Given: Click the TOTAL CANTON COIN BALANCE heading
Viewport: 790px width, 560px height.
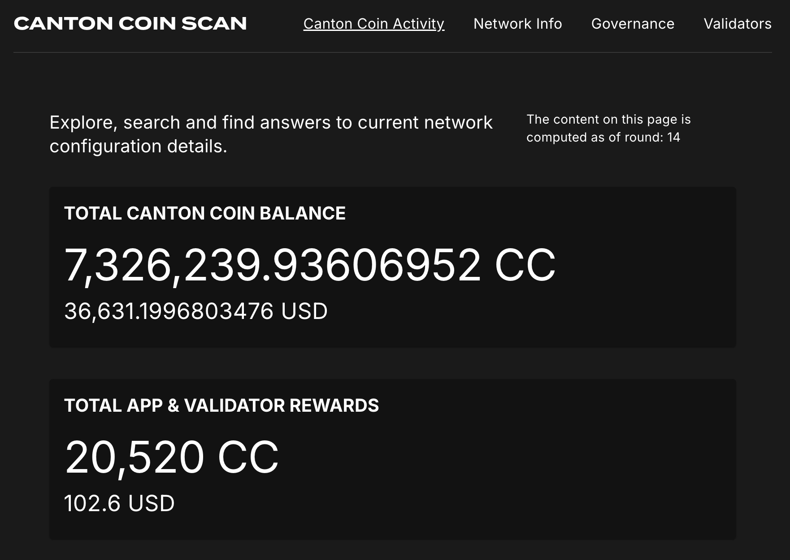Looking at the screenshot, I should pos(205,213).
